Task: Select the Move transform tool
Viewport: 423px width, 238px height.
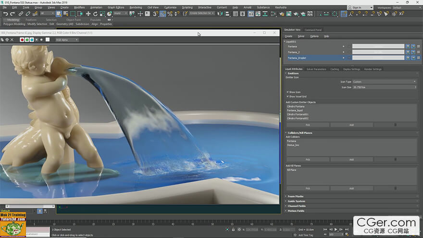Action: (x=88, y=14)
